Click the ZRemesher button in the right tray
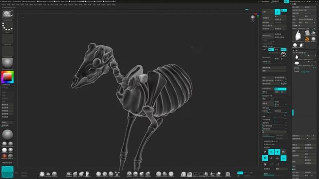The width and height of the screenshot is (319, 179). (268, 36)
